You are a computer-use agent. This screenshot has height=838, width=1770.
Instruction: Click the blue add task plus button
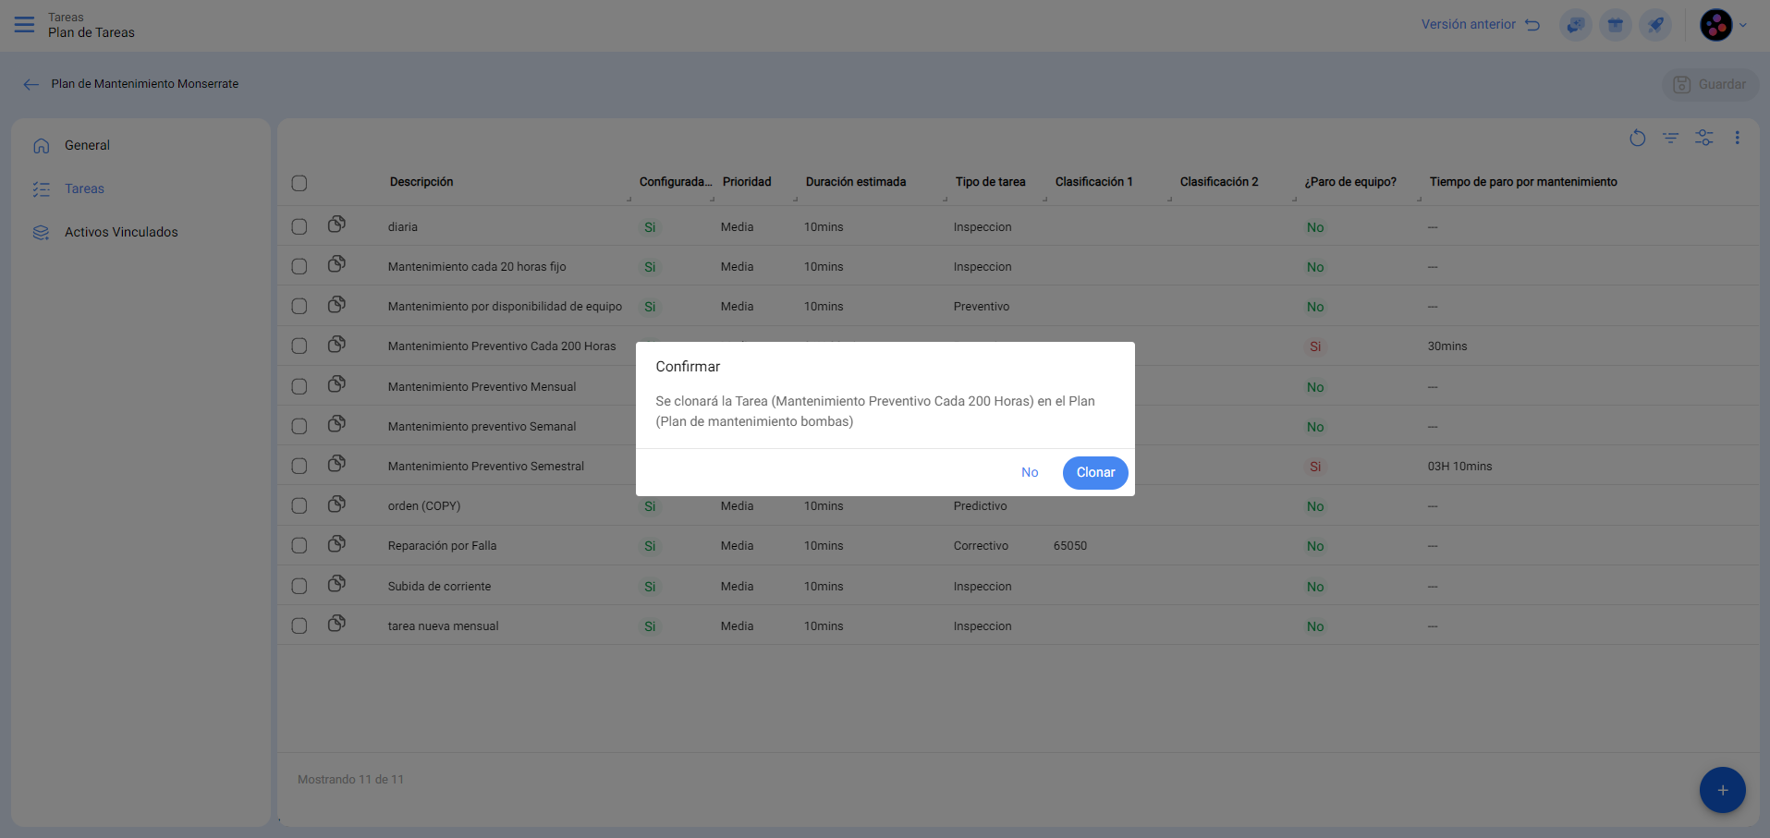1722,790
